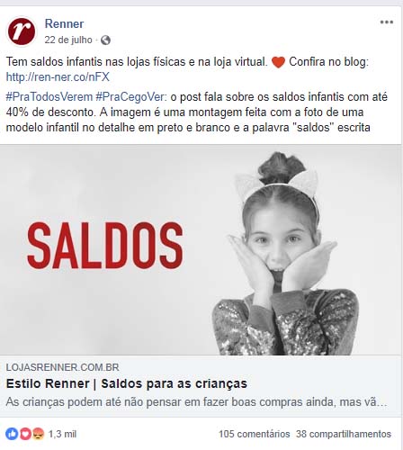Open the 1,3 mil reactions count
The image size is (403, 450).
62,434
